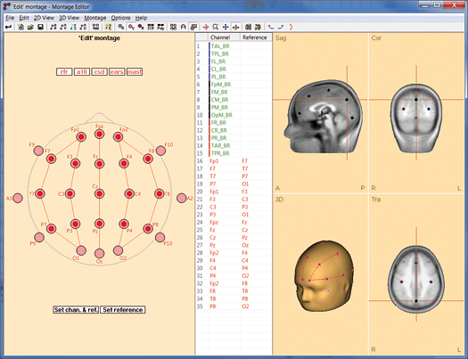Click the 'Add' channels toolbar icon

pos(95,27)
